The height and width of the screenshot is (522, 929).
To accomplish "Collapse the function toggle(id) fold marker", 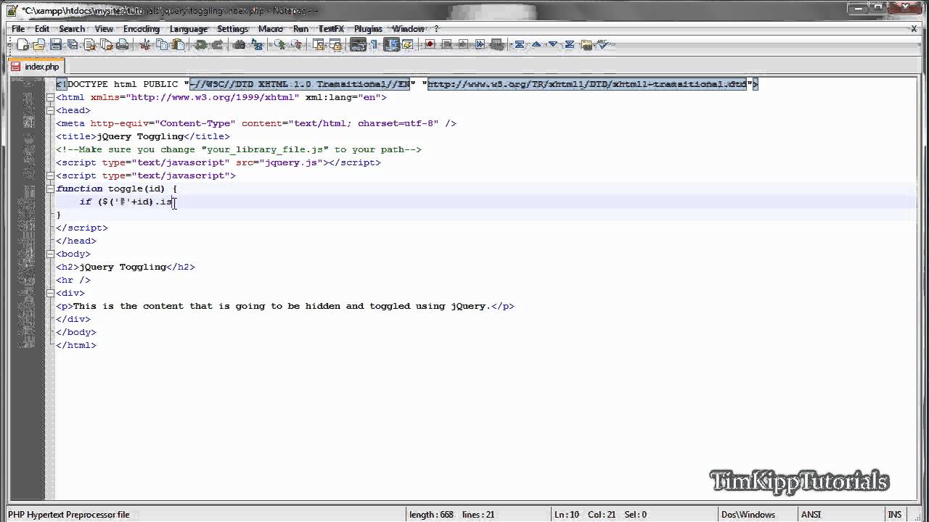I will [x=50, y=188].
